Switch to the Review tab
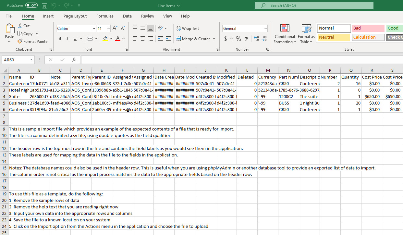403x235 pixels. pyautogui.click(x=148, y=16)
